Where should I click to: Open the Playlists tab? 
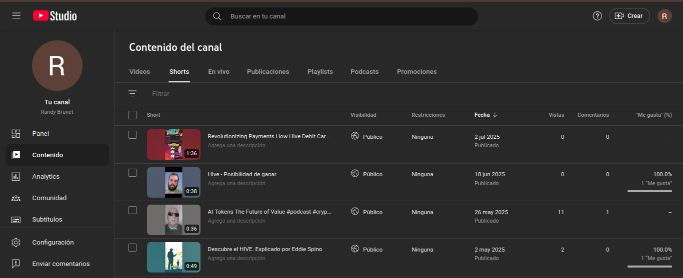coord(320,72)
